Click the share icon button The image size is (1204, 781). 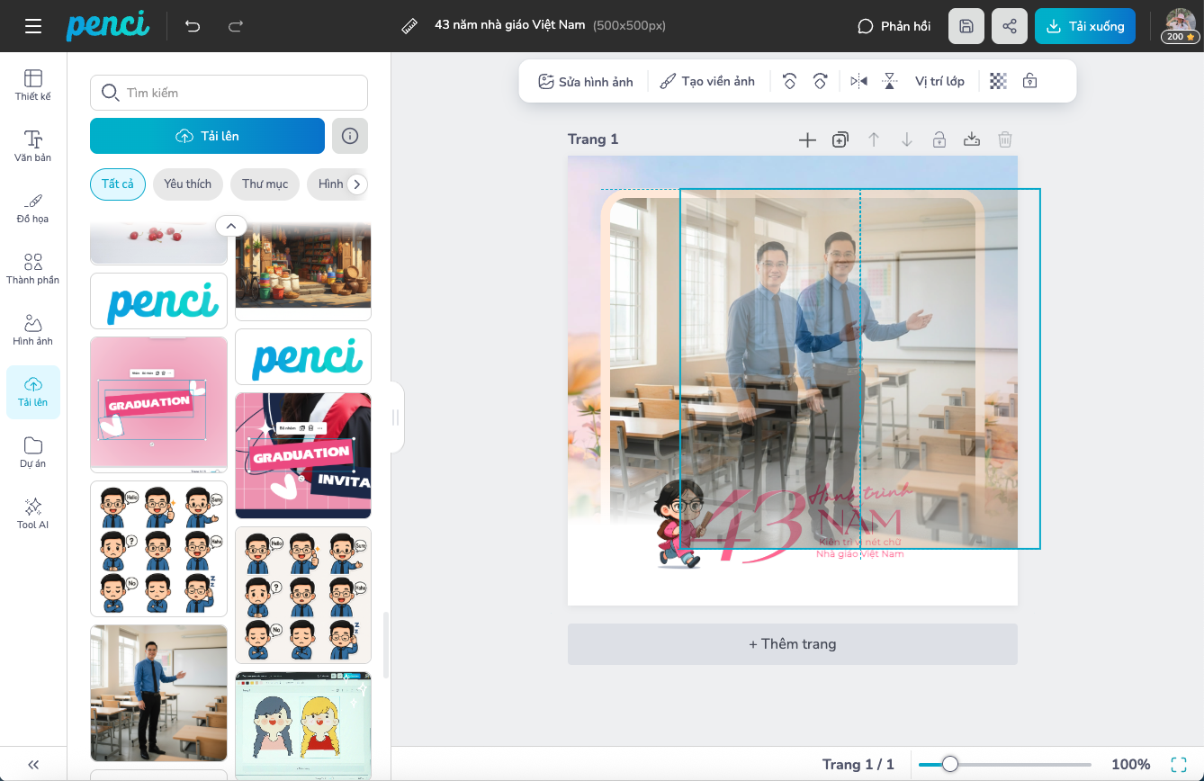(1010, 26)
